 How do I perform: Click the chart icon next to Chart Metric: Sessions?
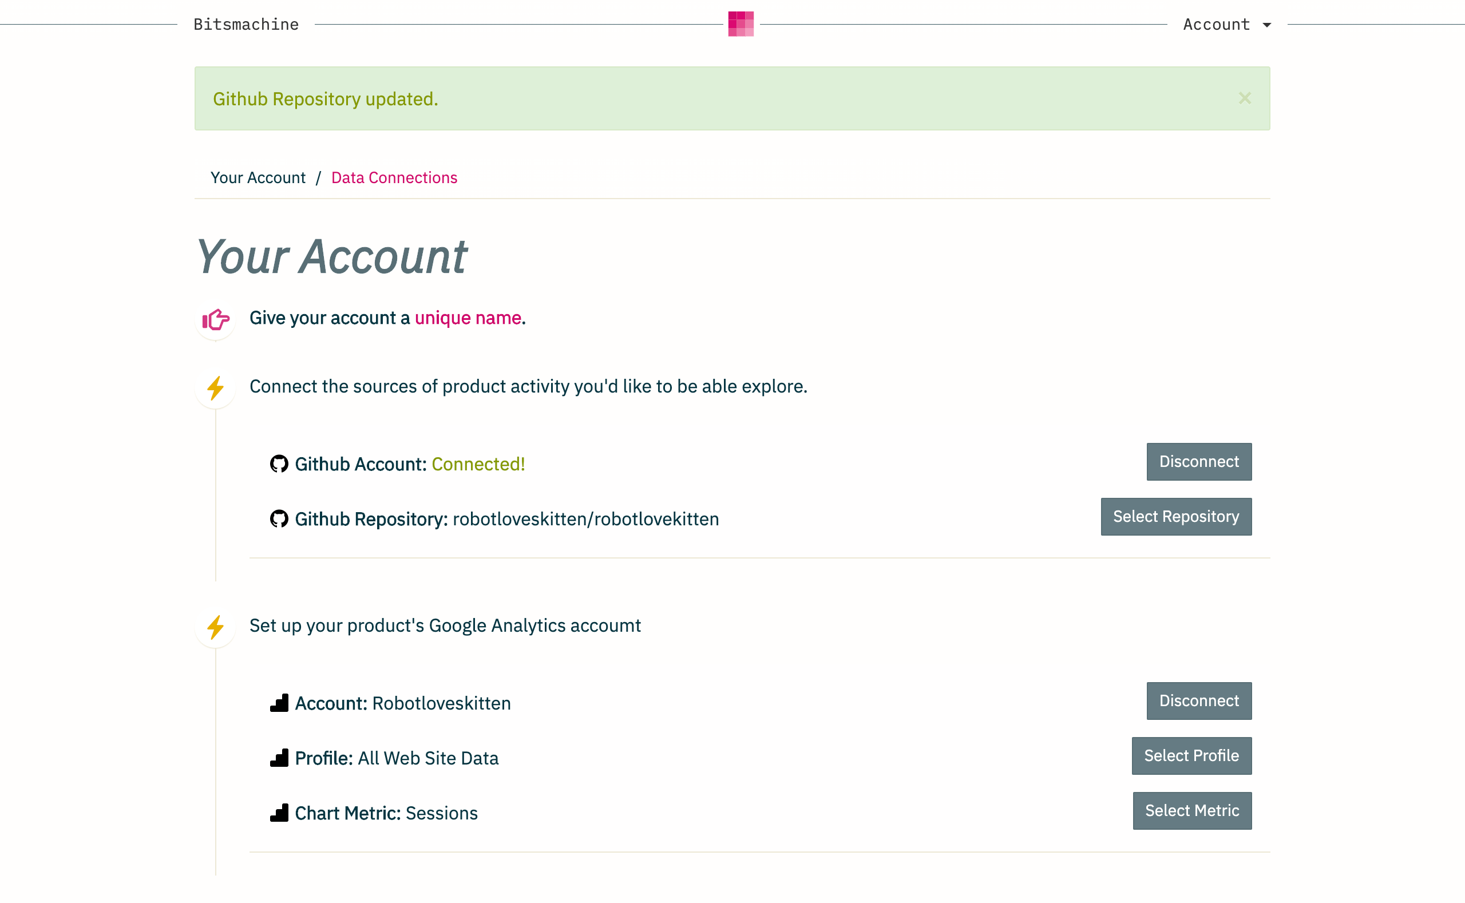coord(279,812)
